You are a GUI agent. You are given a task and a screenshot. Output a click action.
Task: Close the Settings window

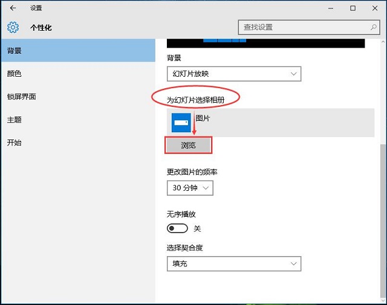(375, 8)
